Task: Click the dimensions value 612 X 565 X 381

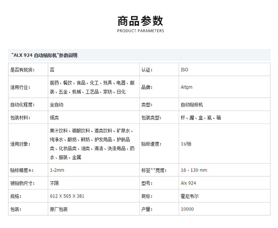Action: pyautogui.click(x=67, y=196)
